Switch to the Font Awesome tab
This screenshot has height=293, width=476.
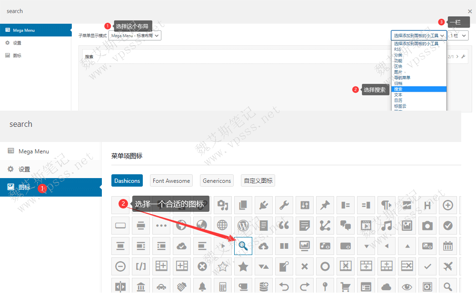[171, 180]
